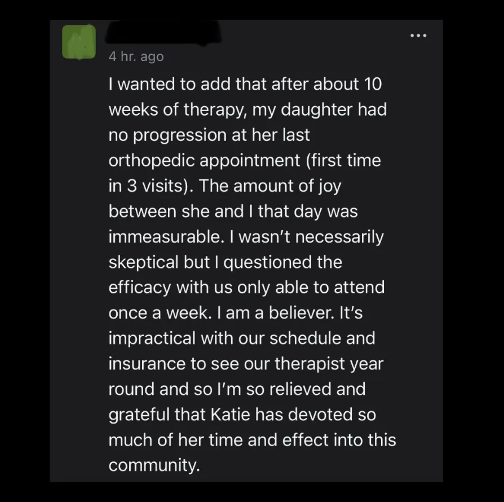The width and height of the screenshot is (504, 502).
Task: Click the phrase "once a week."
Action: (x=160, y=312)
